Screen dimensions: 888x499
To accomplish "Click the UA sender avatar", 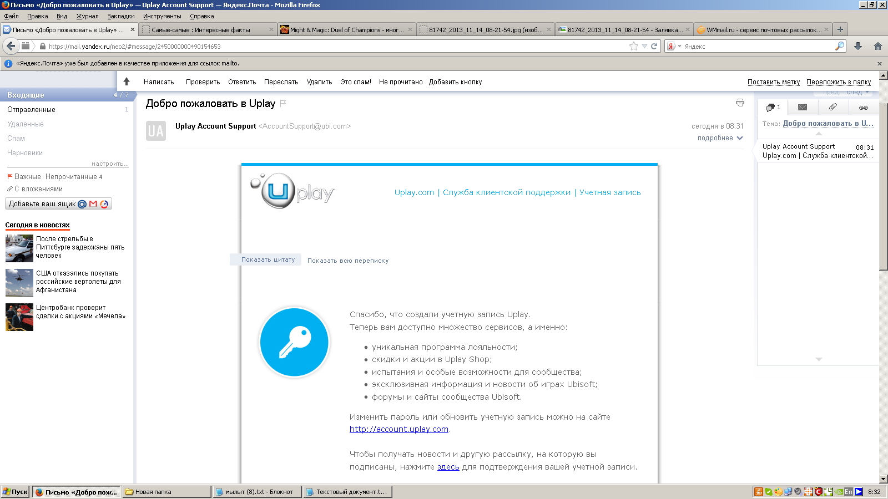I will (156, 131).
